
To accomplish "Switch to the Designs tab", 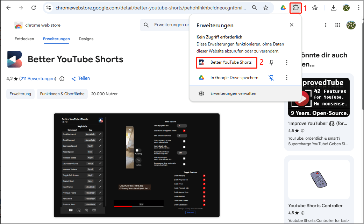I will [86, 39].
